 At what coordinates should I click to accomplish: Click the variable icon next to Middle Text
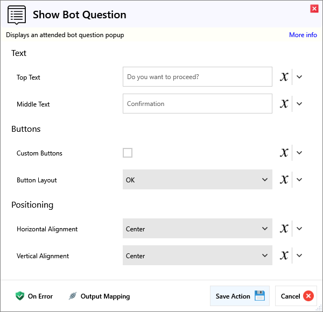tap(284, 104)
